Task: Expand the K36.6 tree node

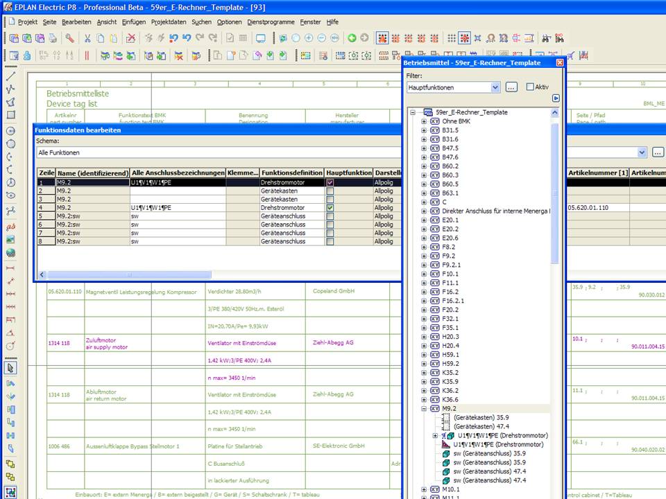Action: coord(423,400)
